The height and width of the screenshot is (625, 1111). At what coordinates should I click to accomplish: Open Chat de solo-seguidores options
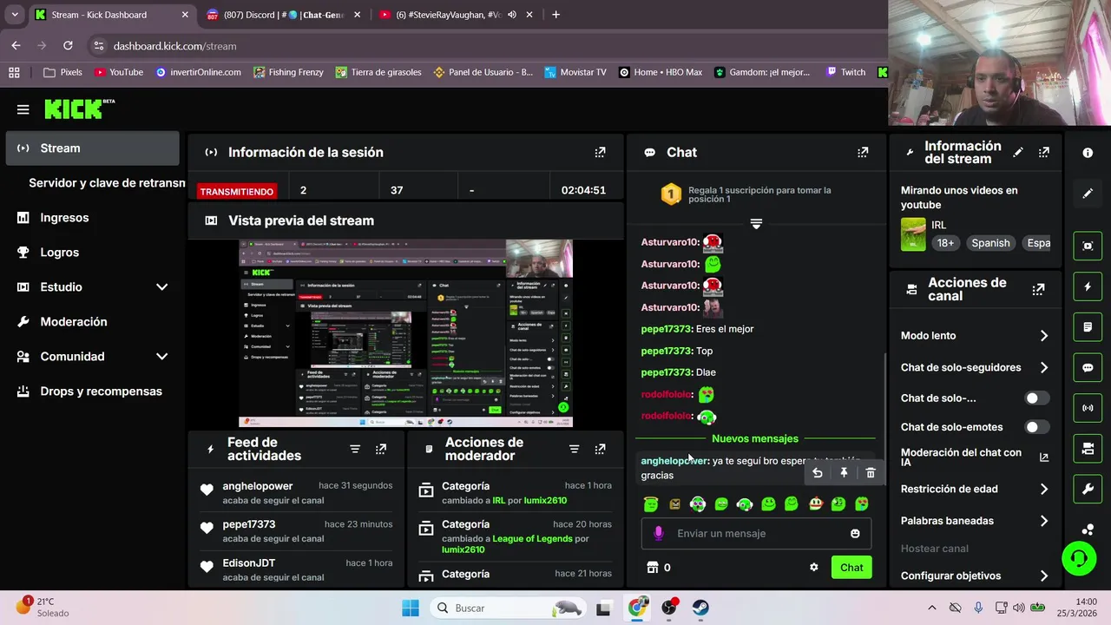(975, 368)
